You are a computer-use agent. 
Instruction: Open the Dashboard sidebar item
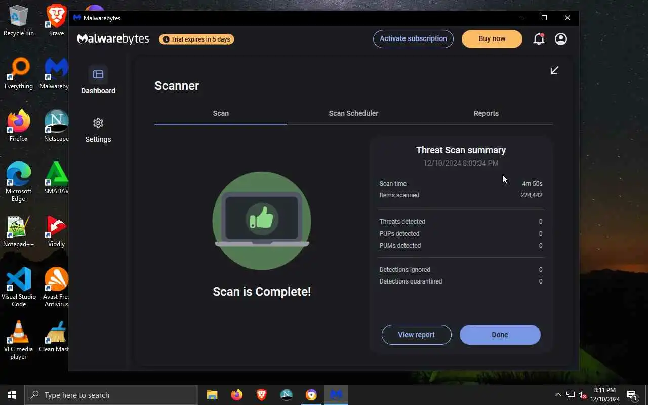tap(98, 80)
